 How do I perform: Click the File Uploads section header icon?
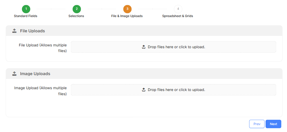pyautogui.click(x=14, y=31)
